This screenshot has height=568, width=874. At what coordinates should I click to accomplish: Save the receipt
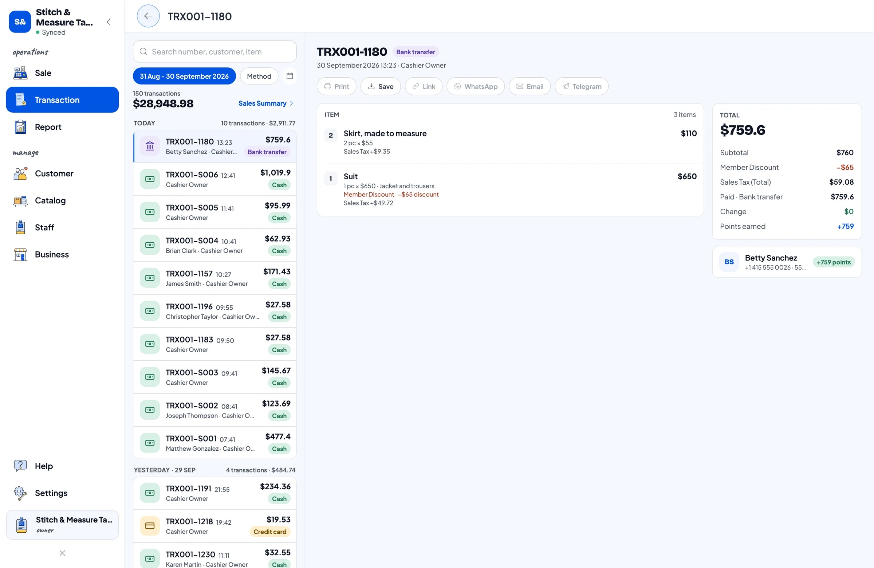381,86
